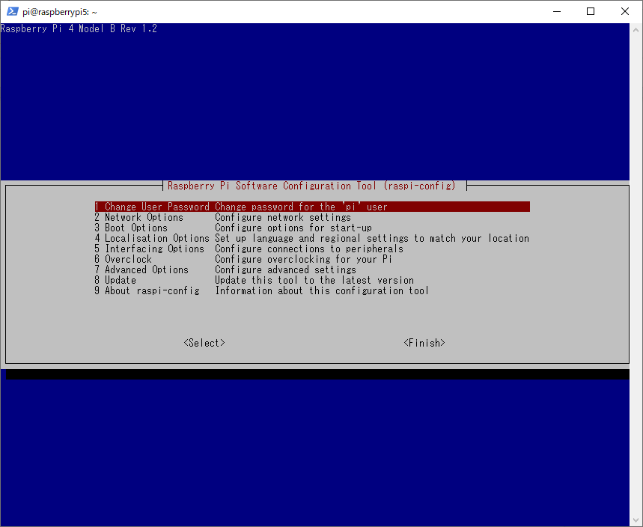
Task: Click 'Information about this configuration tool' text
Action: [322, 290]
